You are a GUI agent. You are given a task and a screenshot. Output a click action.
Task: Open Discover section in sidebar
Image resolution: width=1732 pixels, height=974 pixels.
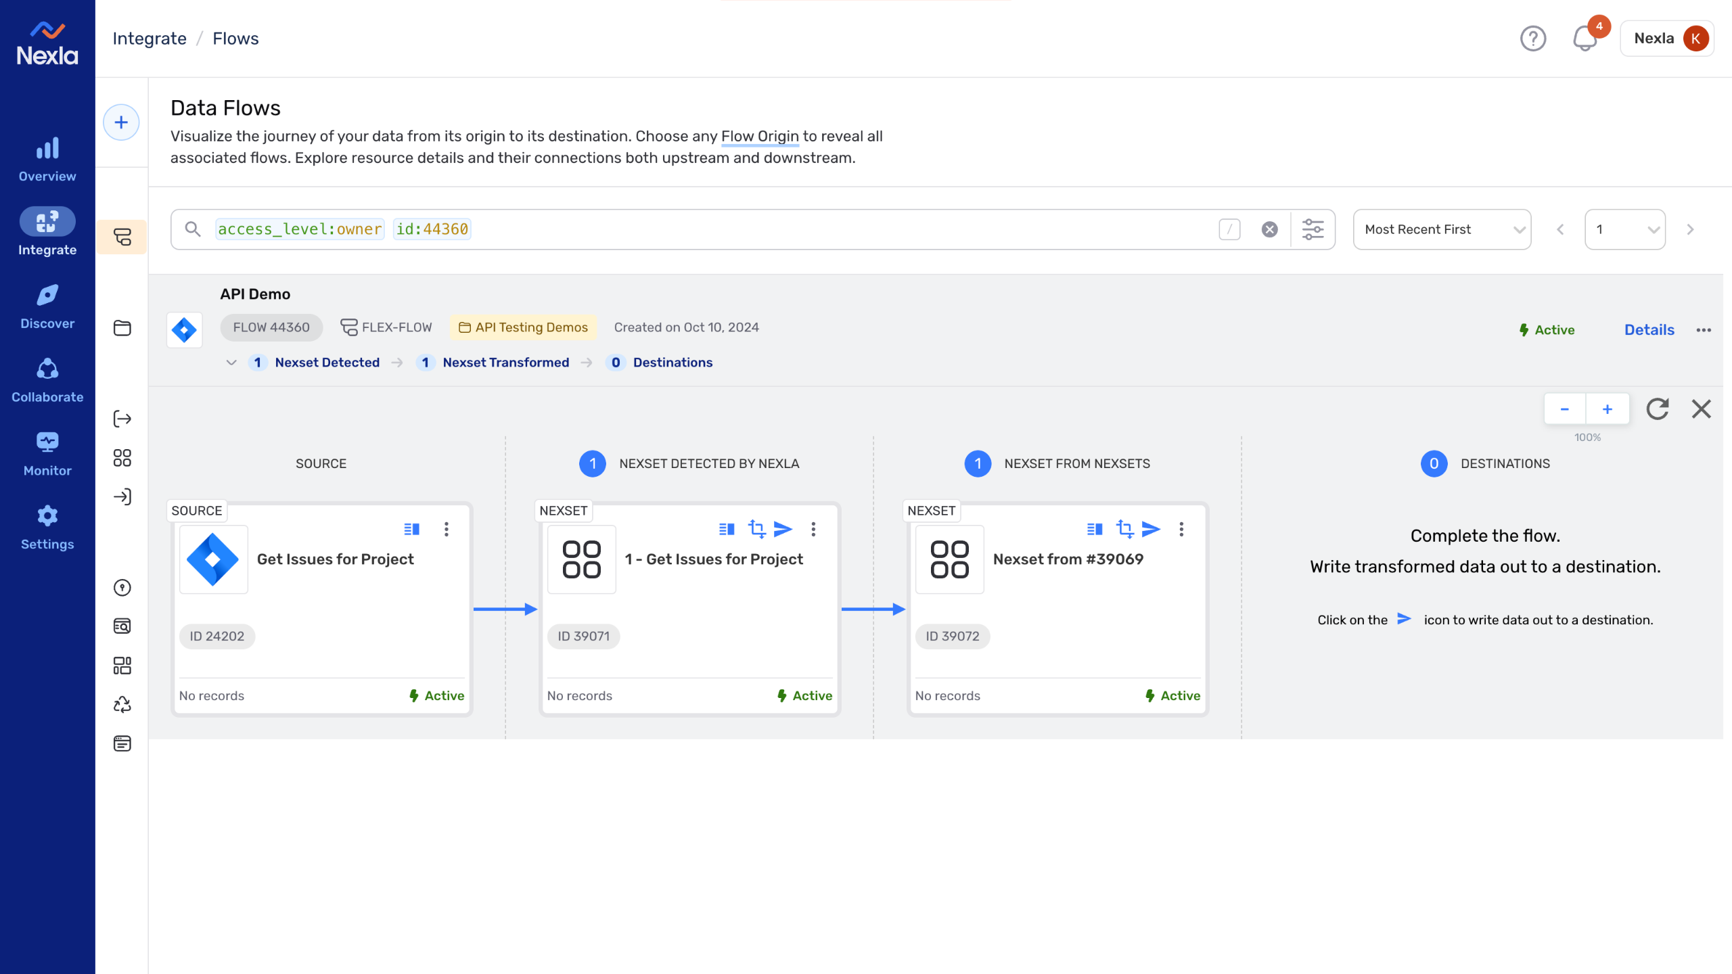47,306
